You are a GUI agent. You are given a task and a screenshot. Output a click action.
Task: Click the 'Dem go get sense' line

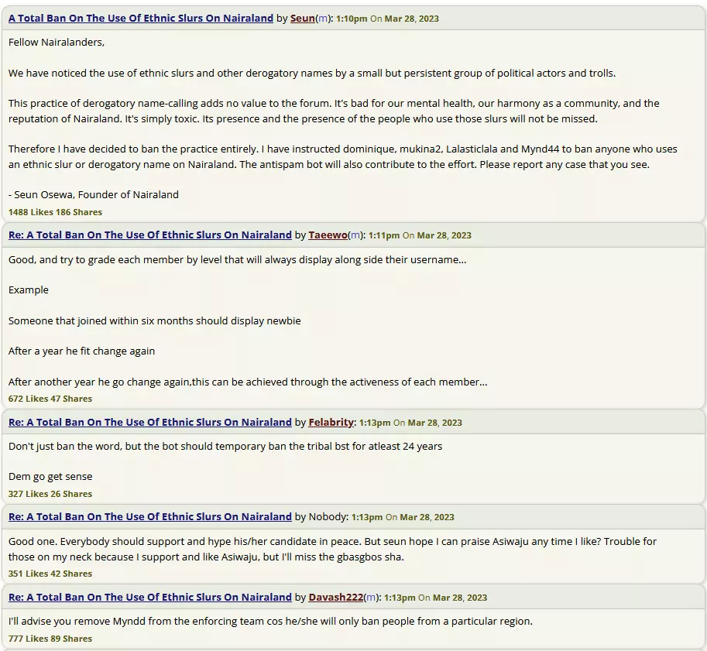[x=50, y=477]
